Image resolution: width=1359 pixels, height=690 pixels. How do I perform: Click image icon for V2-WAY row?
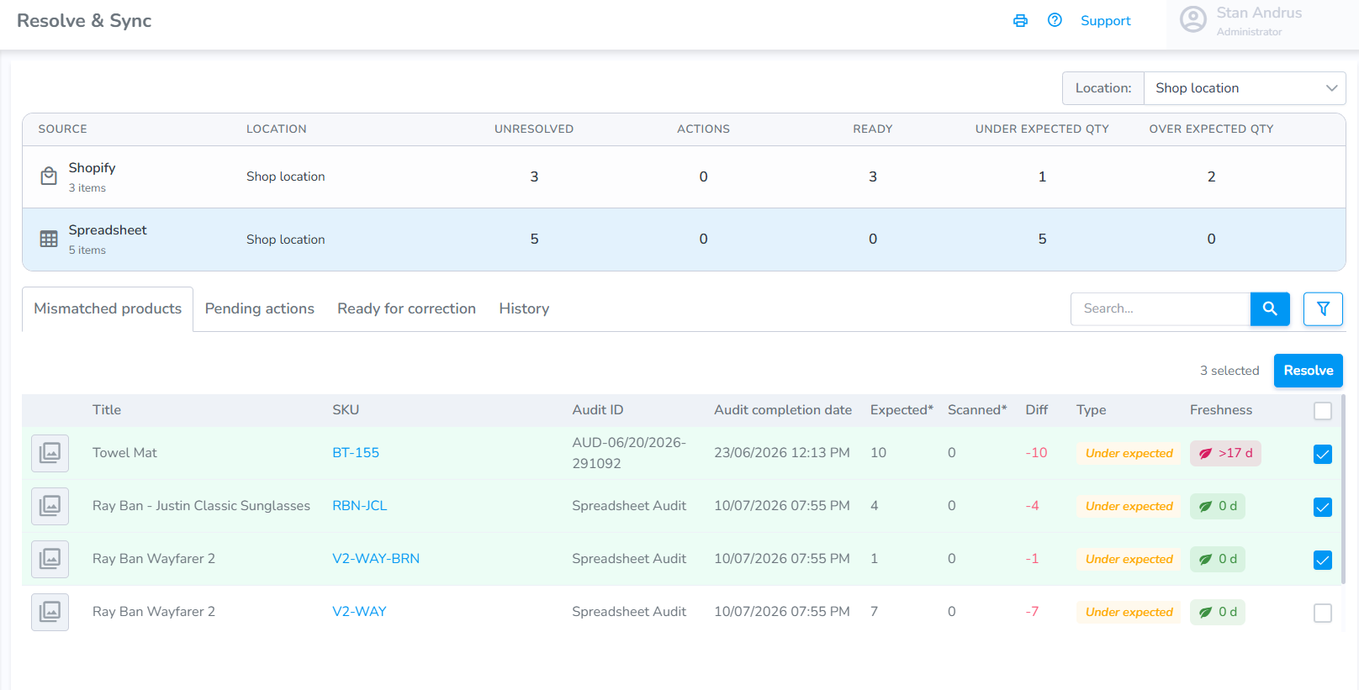click(x=50, y=612)
